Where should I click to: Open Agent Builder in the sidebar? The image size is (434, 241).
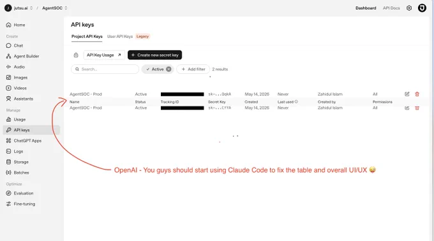23,56
